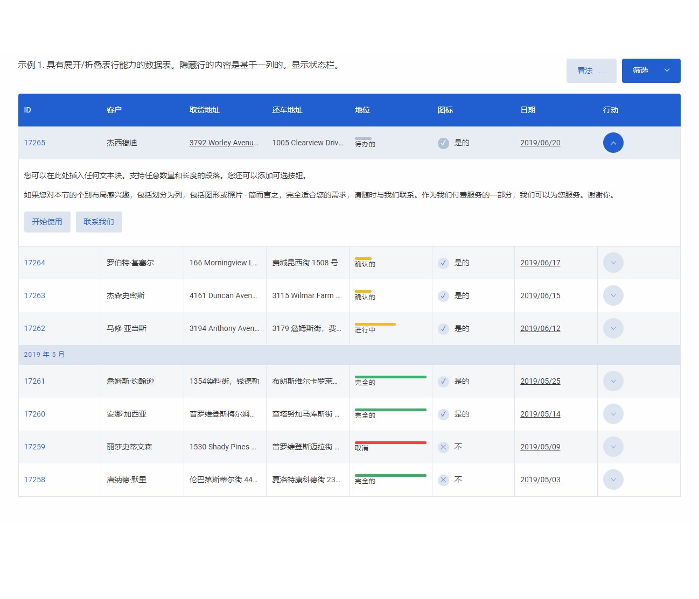Click customer name 罗伯特·基塞尔
This screenshot has height=599, width=699.
tap(130, 263)
